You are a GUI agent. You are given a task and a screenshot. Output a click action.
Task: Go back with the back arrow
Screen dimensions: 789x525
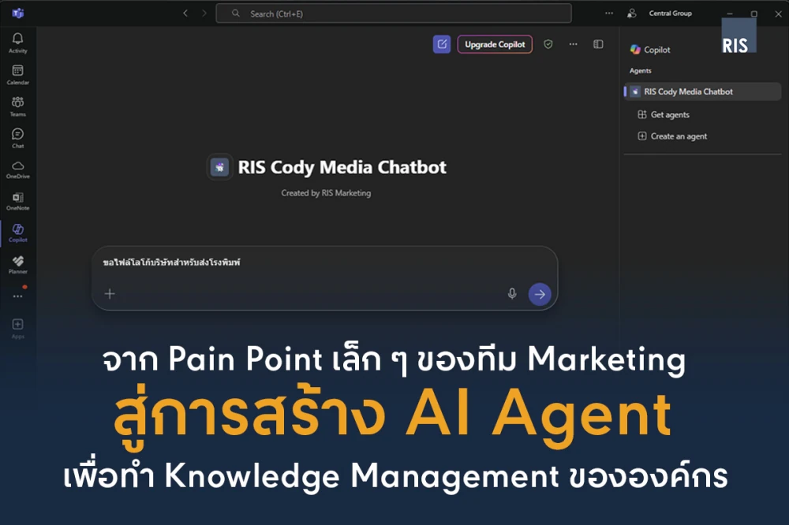(185, 13)
